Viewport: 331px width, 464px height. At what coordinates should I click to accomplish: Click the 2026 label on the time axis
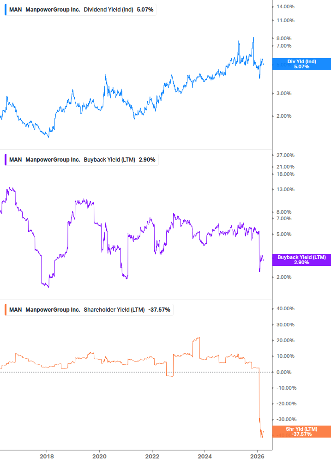257,457
